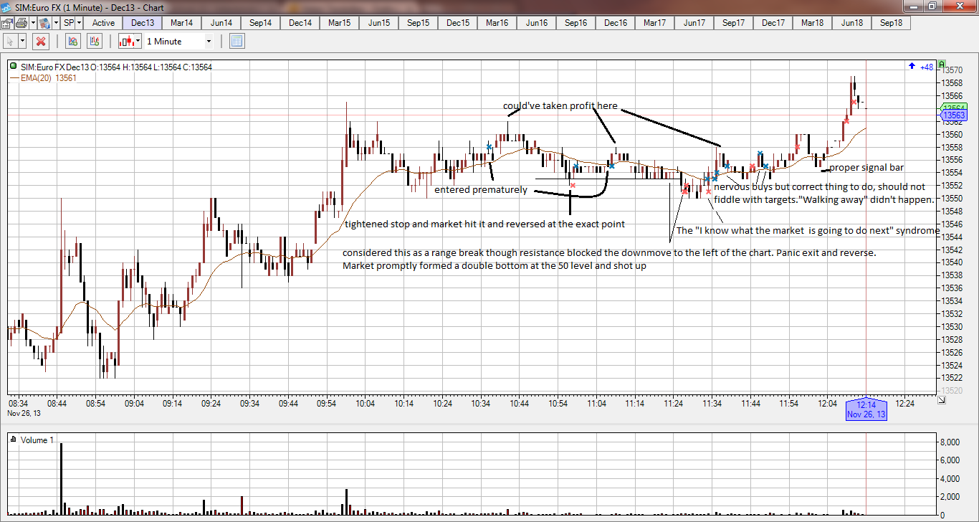Click the add study bars icon
This screenshot has width=979, height=522.
pos(94,41)
